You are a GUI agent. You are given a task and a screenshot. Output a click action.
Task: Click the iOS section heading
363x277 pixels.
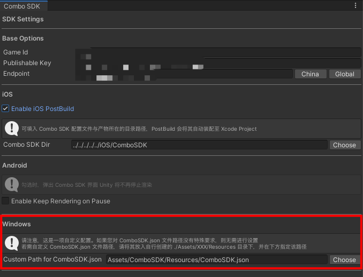[x=7, y=94]
